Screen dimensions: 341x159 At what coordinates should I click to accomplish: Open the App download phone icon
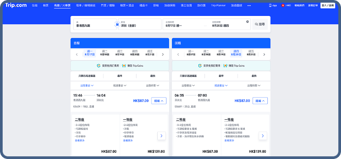point(270,5)
